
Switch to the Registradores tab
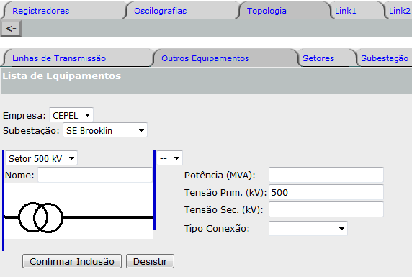click(x=41, y=11)
